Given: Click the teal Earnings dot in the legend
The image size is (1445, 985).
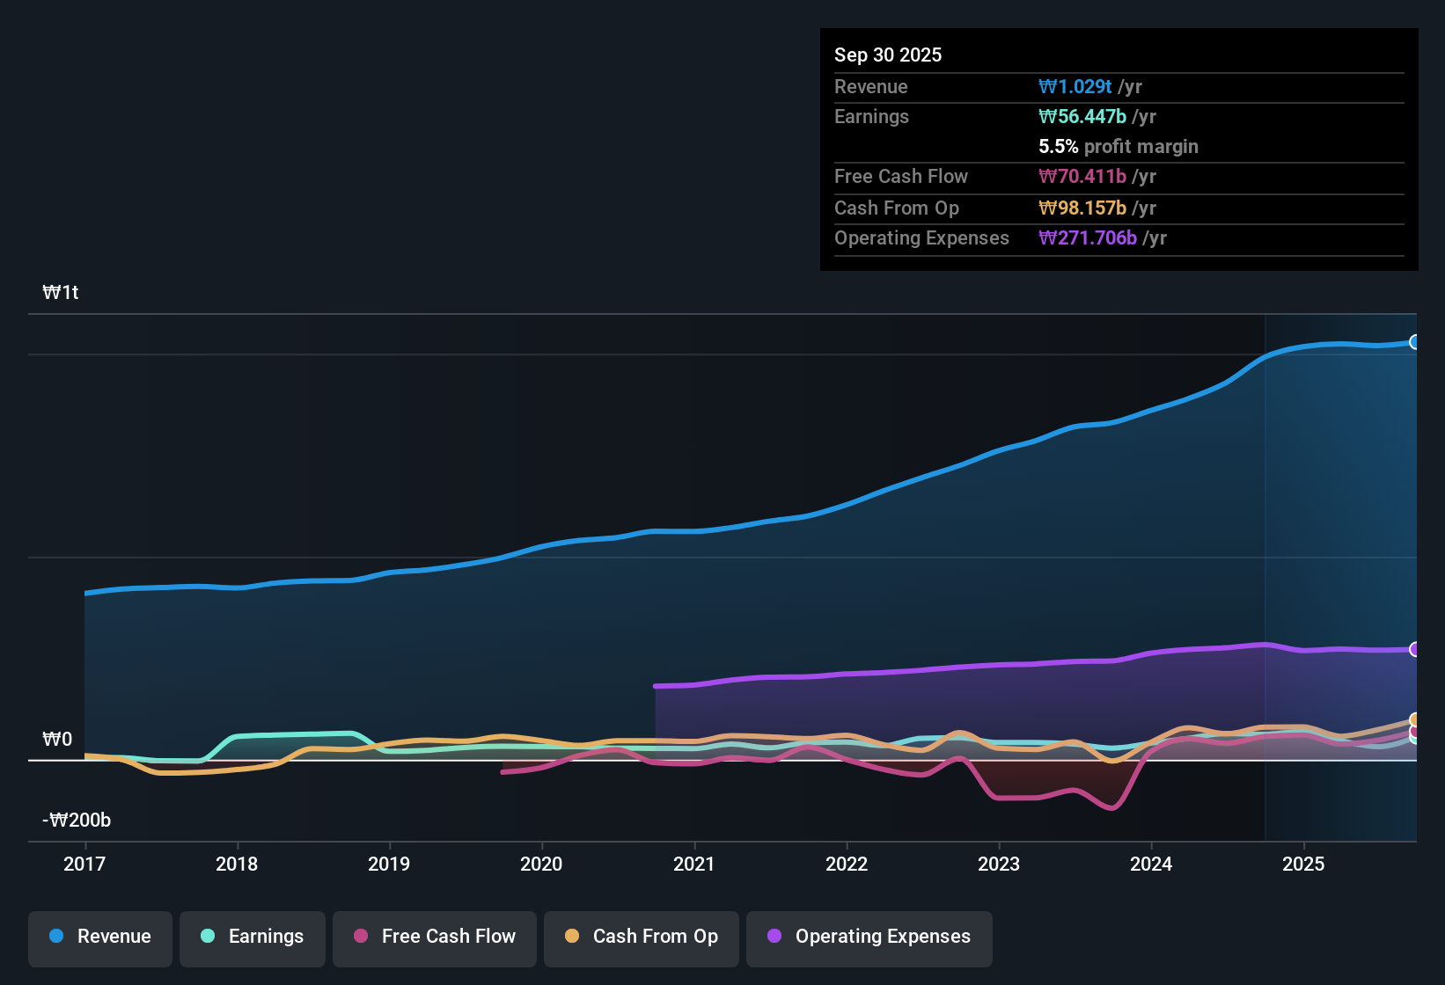Looking at the screenshot, I should 208,937.
